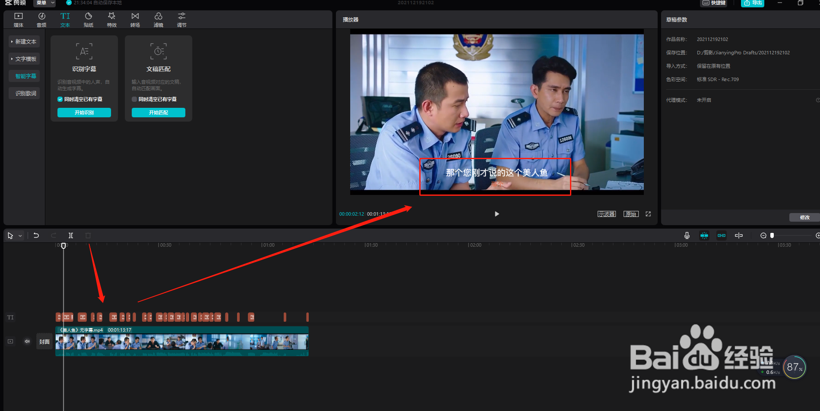
Task: Click the auto-save status indicator
Action: pos(94,3)
